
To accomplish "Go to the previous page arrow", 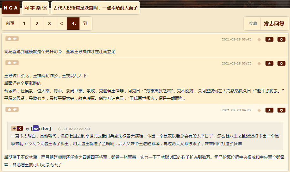I will coord(61,23).
